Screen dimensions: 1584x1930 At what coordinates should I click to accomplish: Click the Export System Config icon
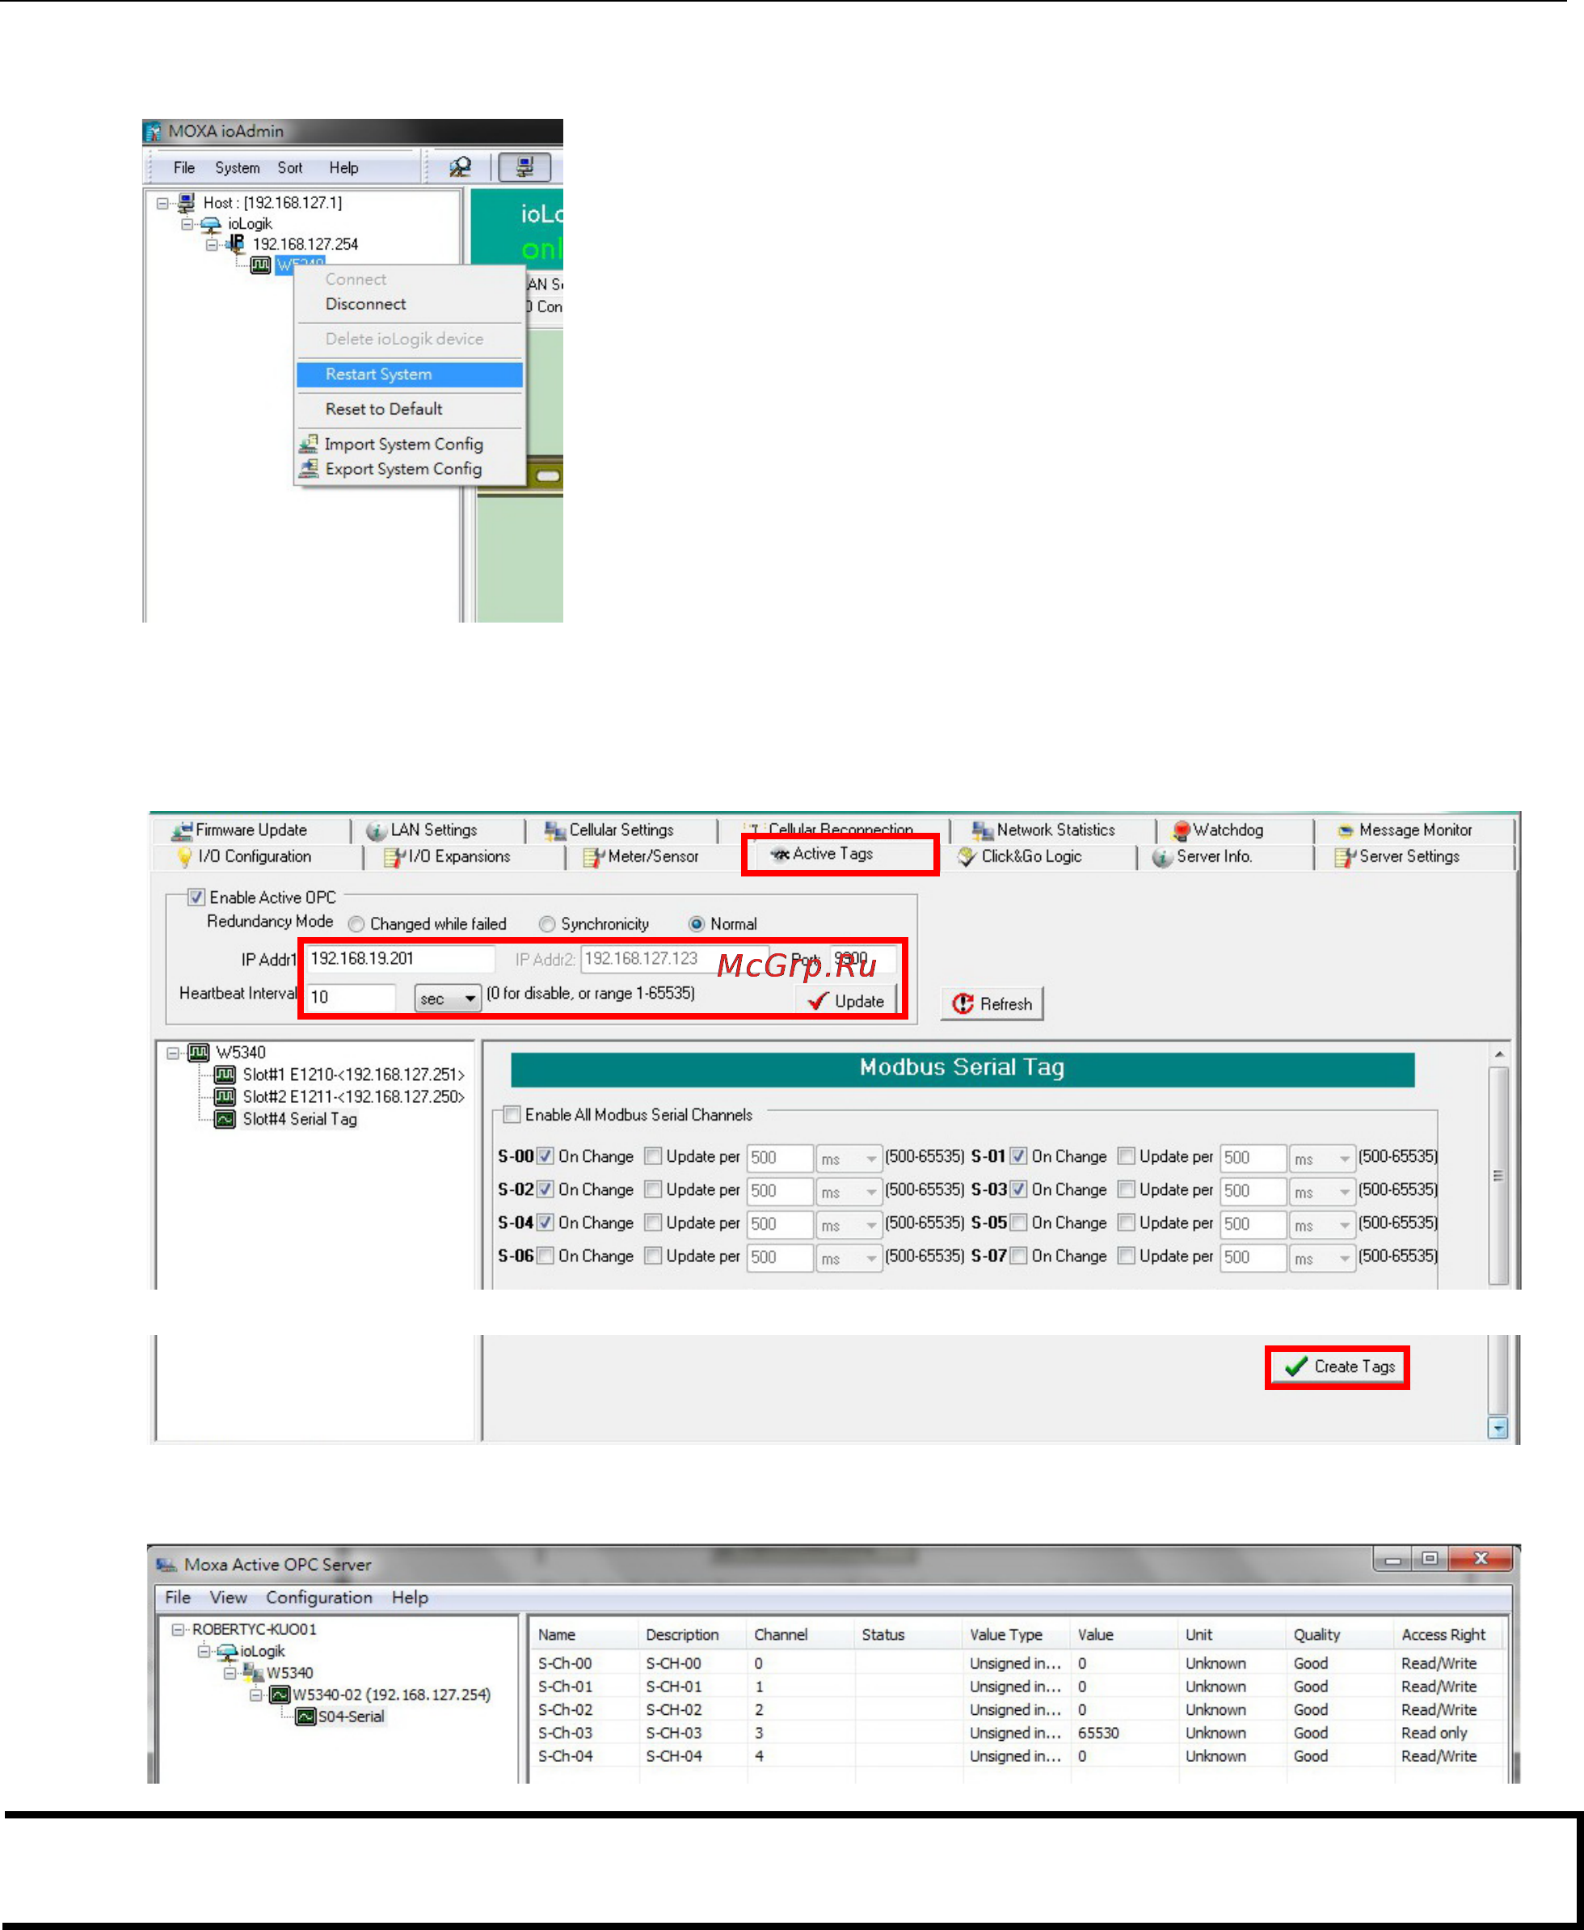tap(309, 468)
